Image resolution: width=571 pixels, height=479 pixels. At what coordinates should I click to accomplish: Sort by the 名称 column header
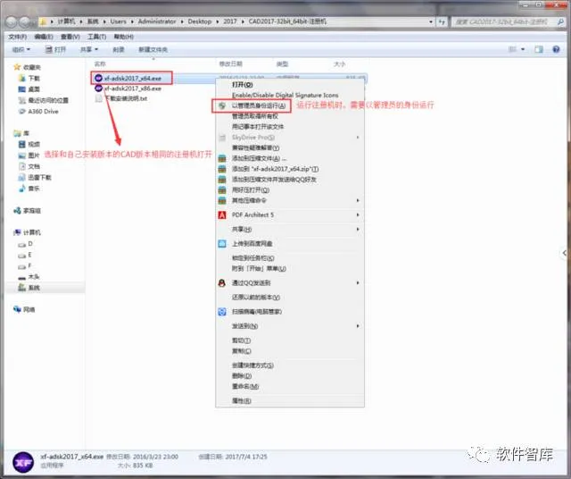pos(100,63)
